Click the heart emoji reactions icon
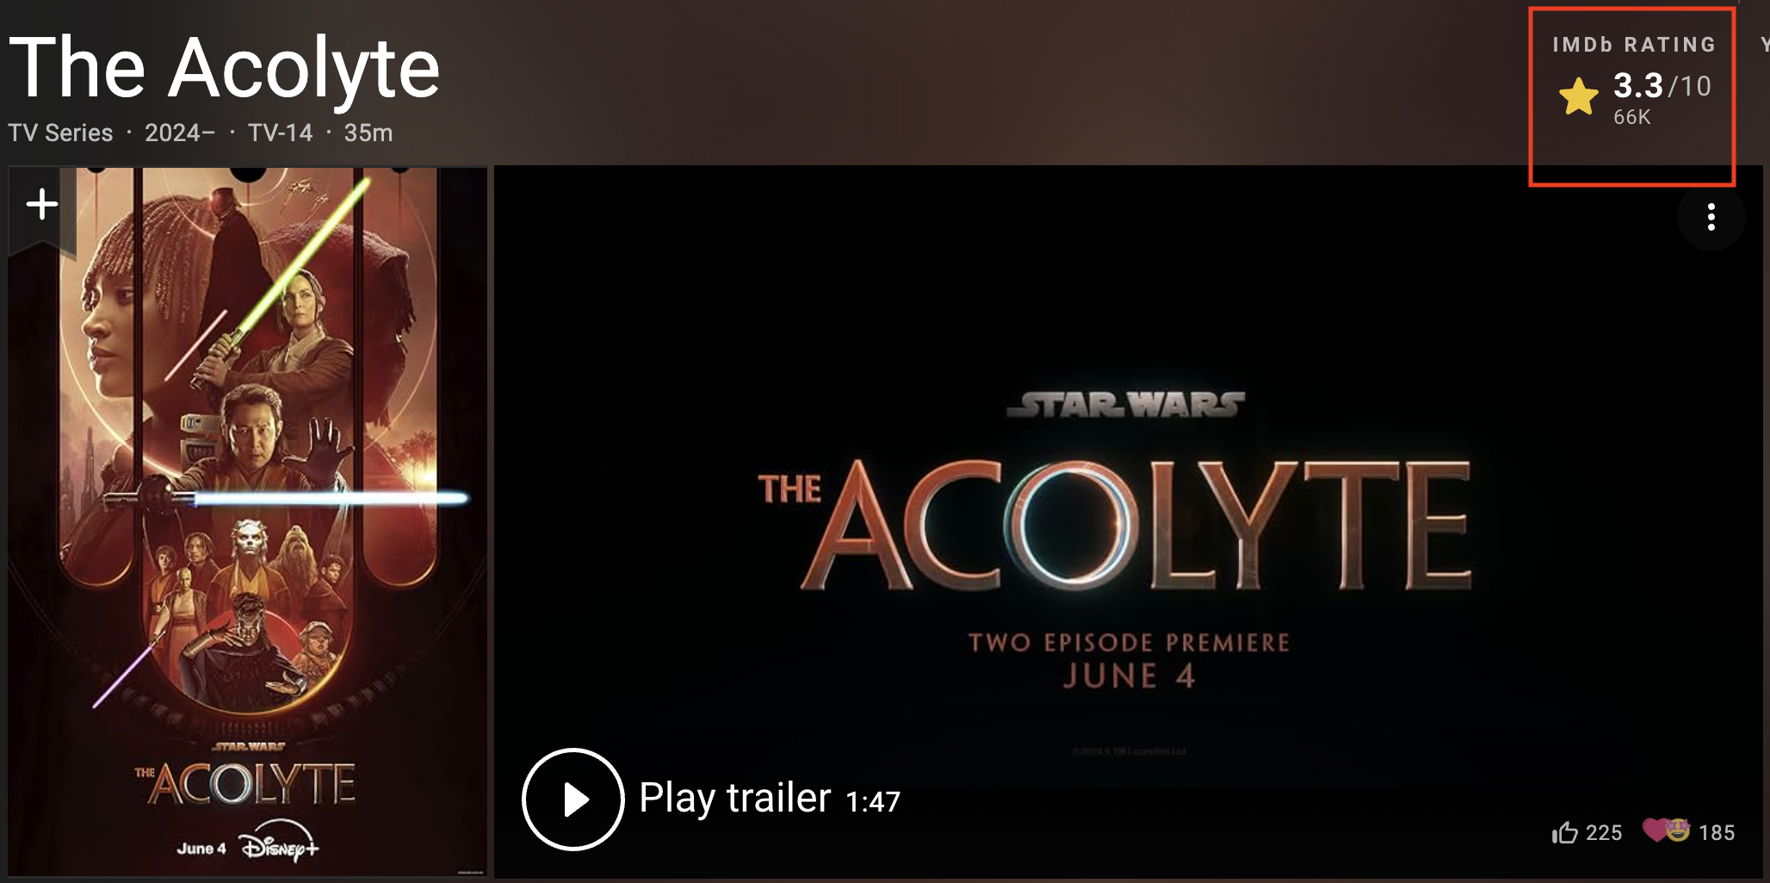This screenshot has height=883, width=1770. 1666,830
